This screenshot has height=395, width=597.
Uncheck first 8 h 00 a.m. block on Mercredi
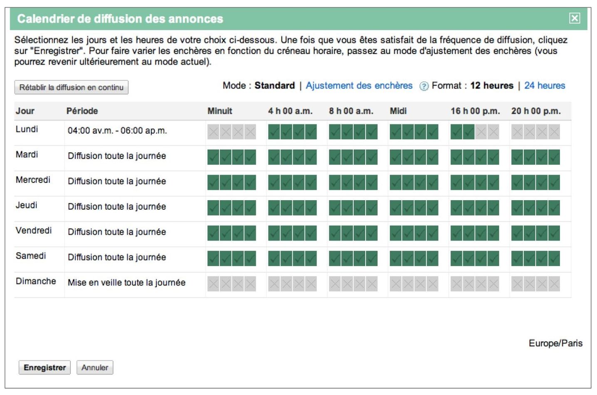334,183
